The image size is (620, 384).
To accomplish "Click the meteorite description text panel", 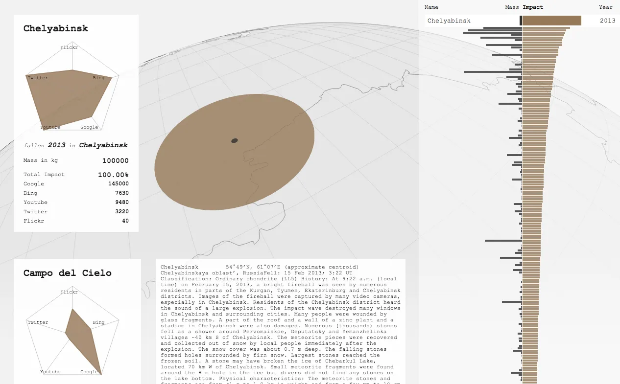I will [280, 323].
